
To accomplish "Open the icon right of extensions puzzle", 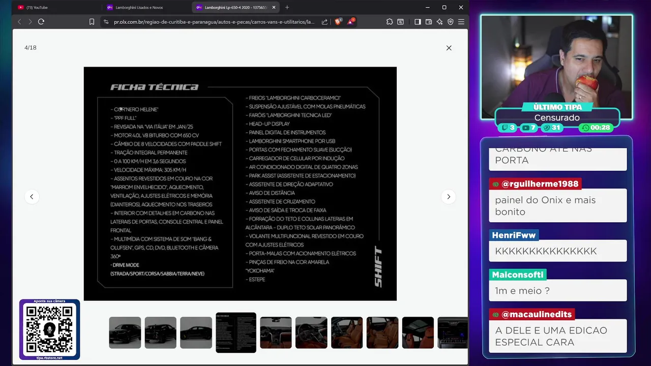I will pyautogui.click(x=401, y=22).
